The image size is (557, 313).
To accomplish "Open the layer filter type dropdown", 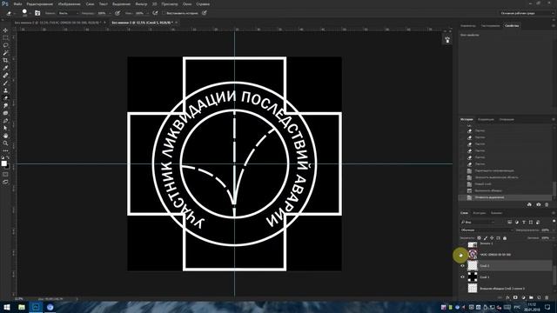I will [x=478, y=223].
